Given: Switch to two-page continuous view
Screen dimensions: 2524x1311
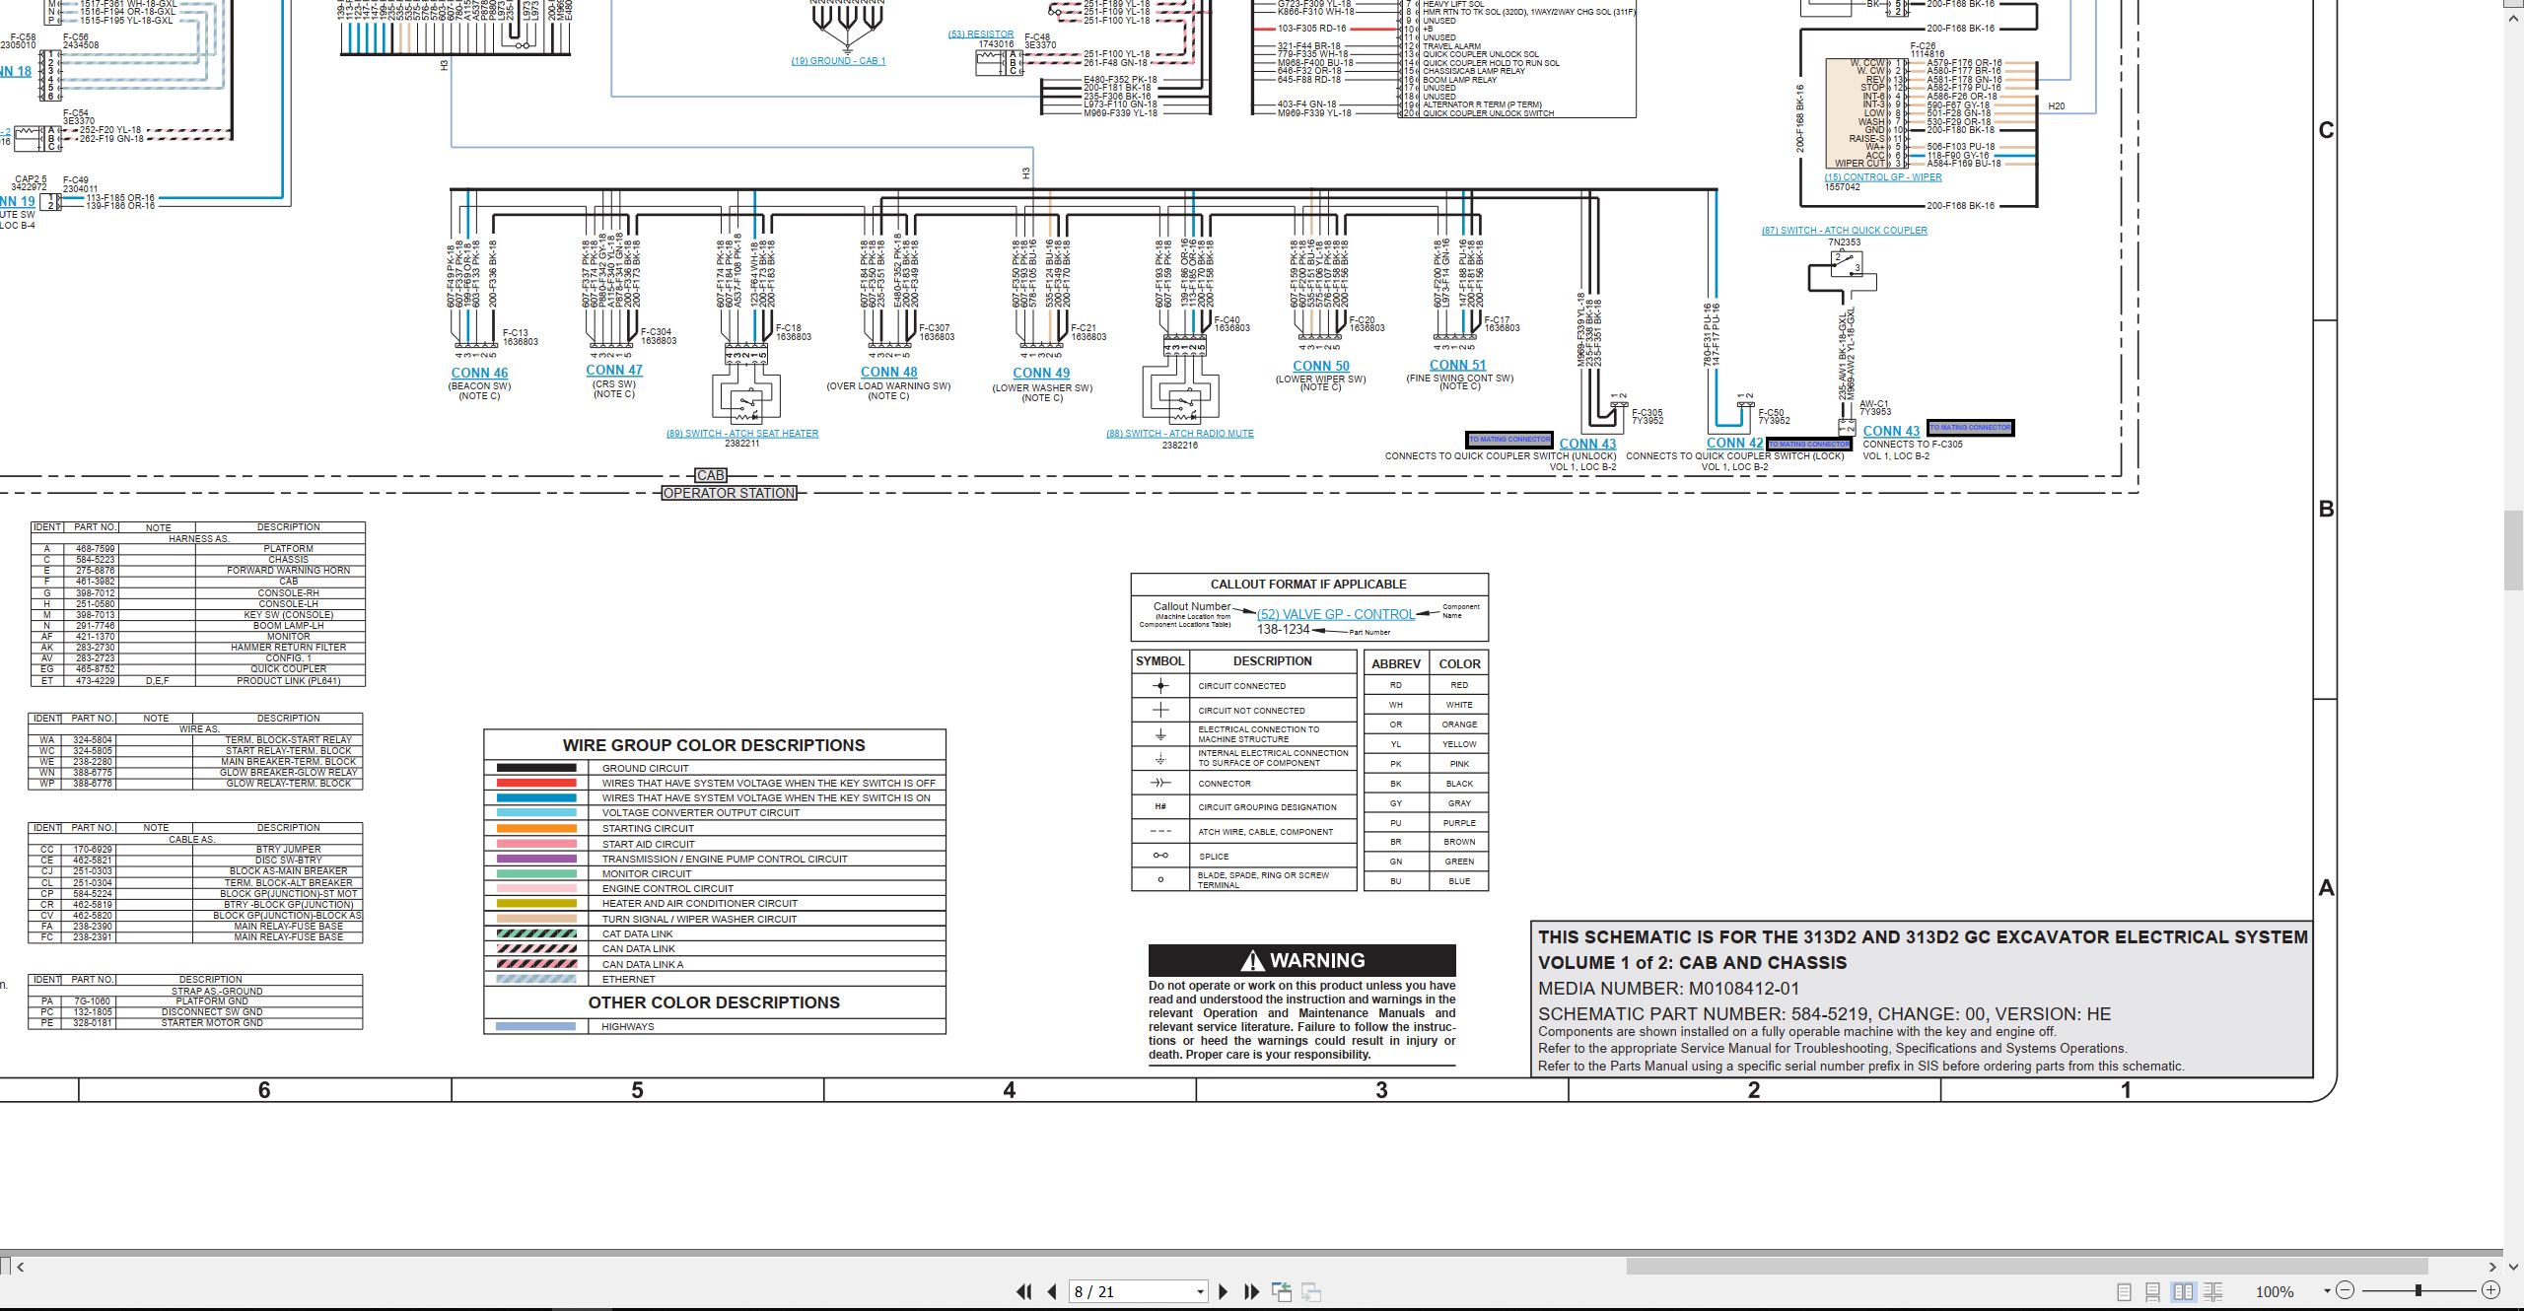Looking at the screenshot, I should 2213,1291.
